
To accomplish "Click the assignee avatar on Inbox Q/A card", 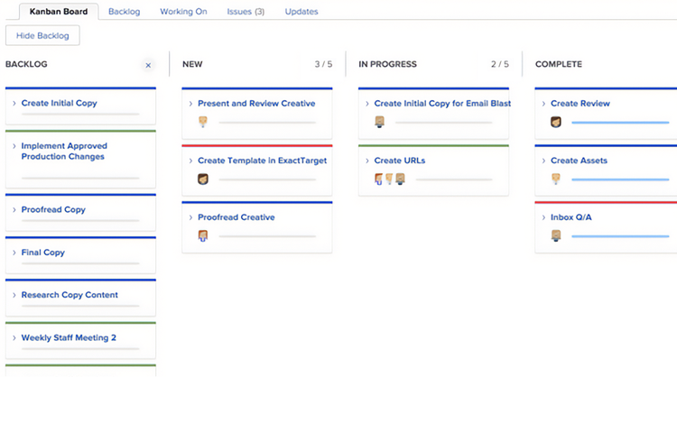I will (556, 235).
